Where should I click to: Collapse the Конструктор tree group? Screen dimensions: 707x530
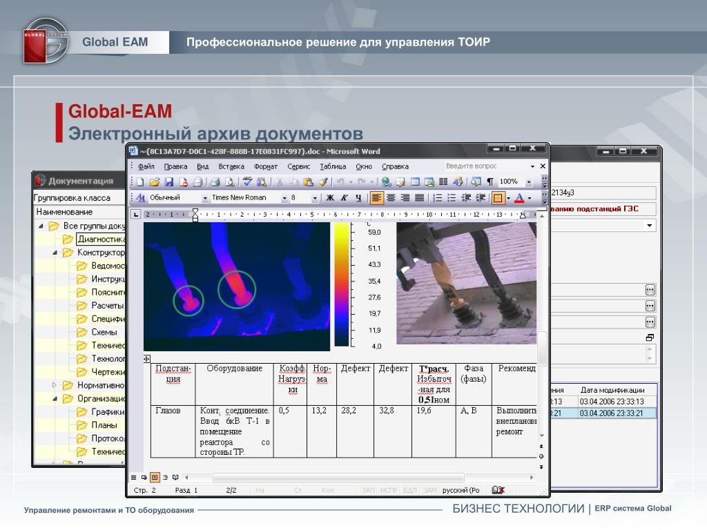click(55, 253)
